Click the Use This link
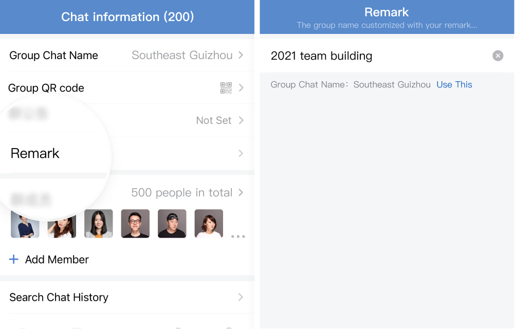Screen dimensions: 515x329 (454, 85)
